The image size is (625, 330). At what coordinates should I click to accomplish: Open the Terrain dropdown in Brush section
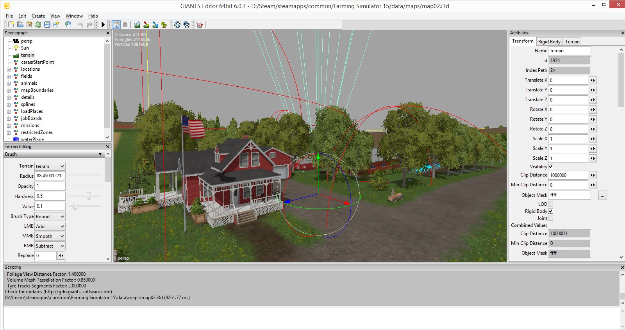[x=50, y=166]
